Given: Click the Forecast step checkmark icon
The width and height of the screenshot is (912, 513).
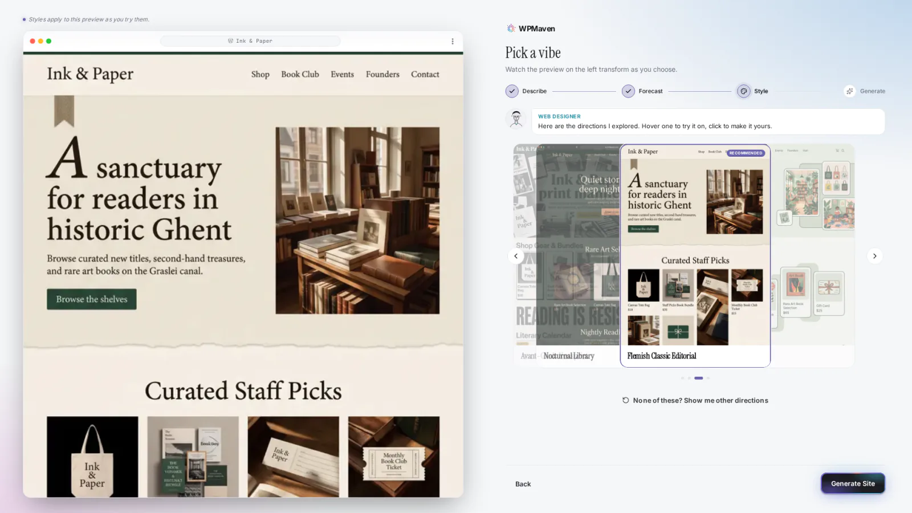Looking at the screenshot, I should click(628, 91).
